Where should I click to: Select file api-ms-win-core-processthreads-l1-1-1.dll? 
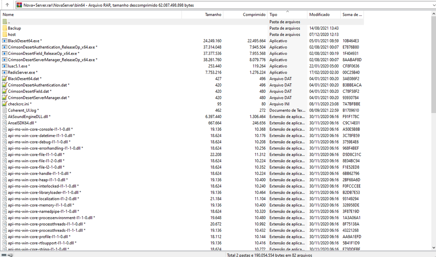45,230
